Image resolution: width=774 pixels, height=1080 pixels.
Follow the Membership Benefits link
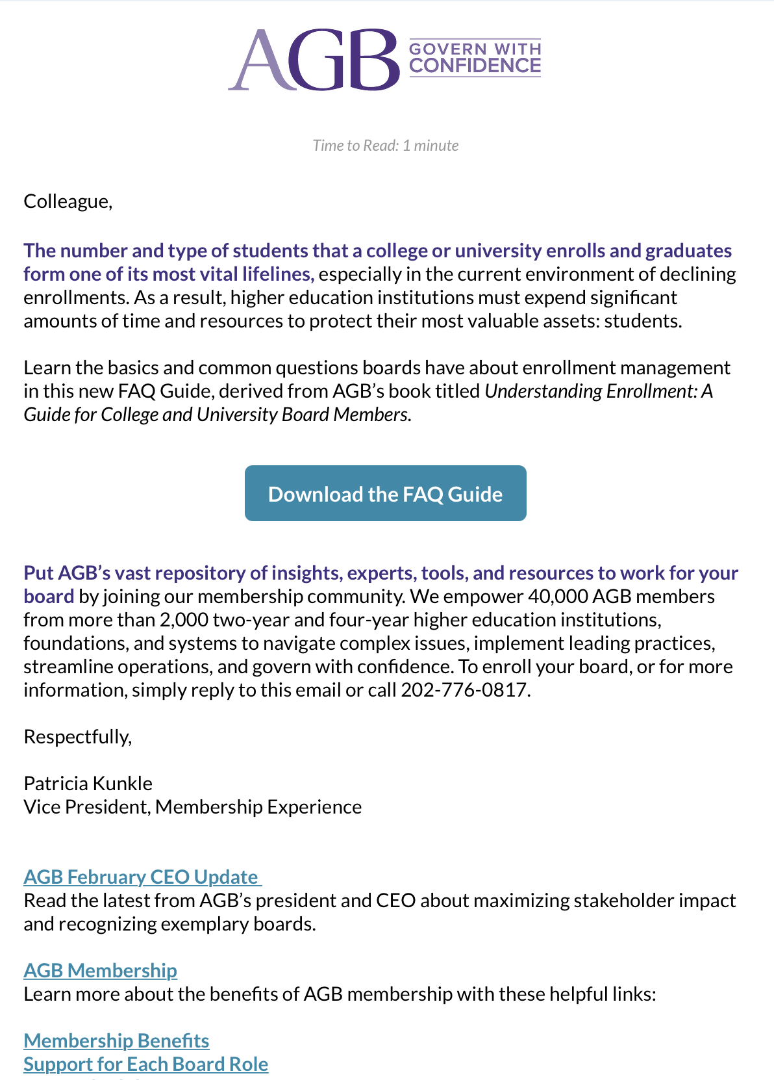click(116, 1040)
